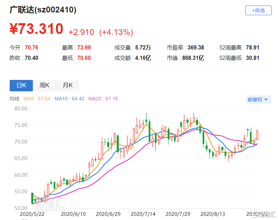Click the 2020/7/14 date label
Viewport: 278px width, 220px height.
tap(143, 214)
